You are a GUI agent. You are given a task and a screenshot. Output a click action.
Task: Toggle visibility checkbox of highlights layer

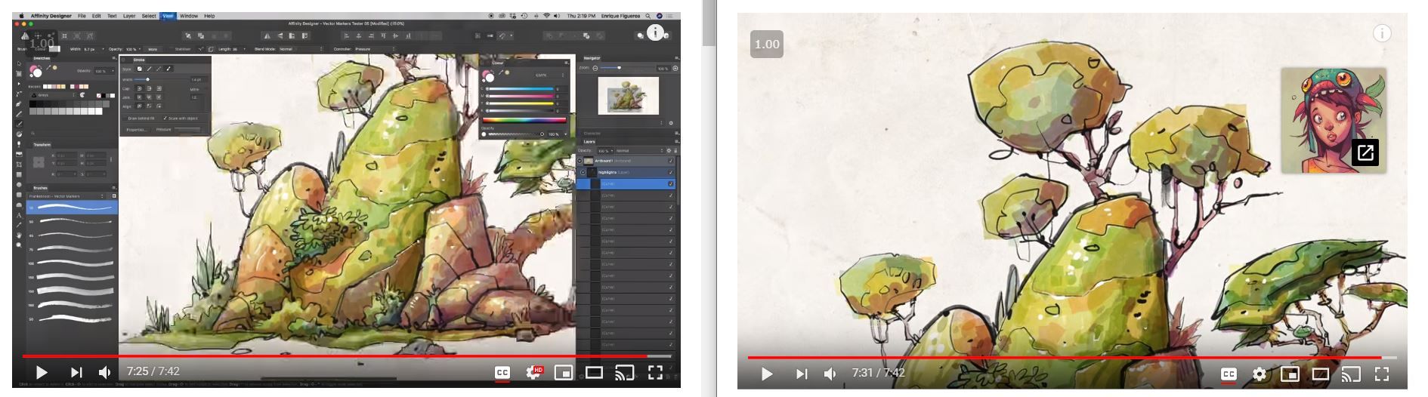point(671,172)
